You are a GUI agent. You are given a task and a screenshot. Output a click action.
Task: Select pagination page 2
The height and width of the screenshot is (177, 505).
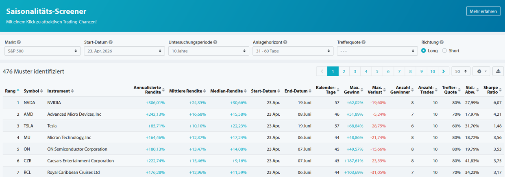click(x=344, y=71)
